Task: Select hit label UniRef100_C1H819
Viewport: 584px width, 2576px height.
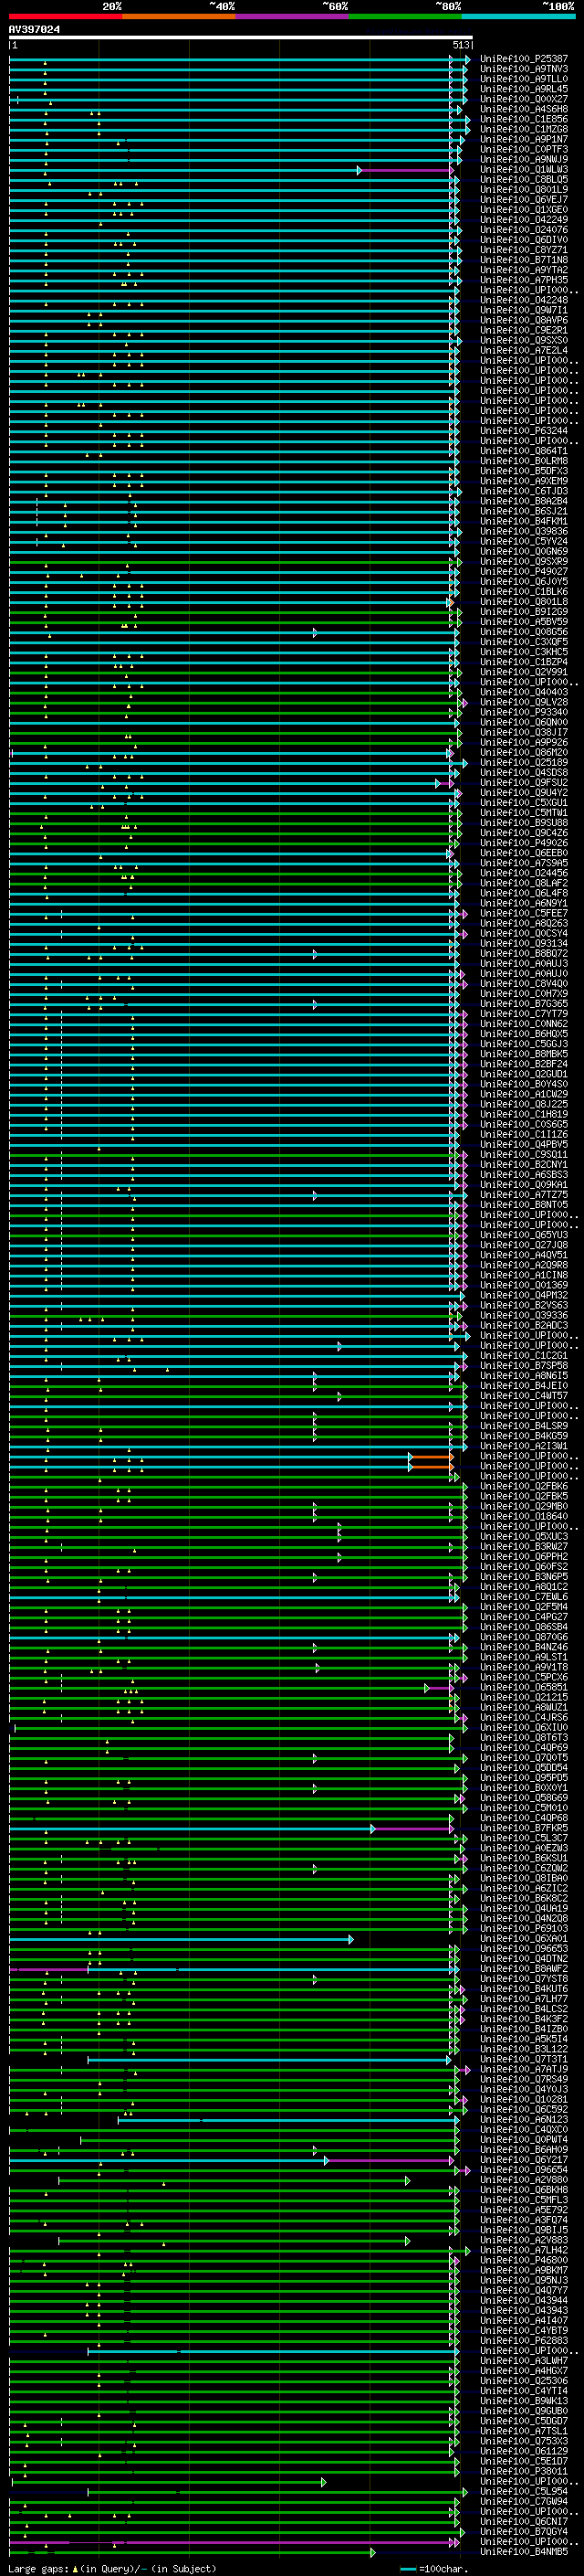Action: (x=524, y=1114)
